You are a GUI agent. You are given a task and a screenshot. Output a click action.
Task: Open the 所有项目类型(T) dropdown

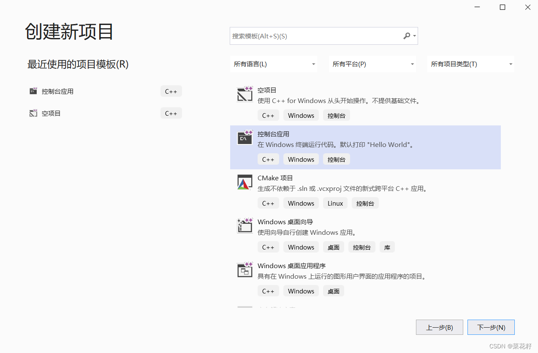click(x=470, y=64)
